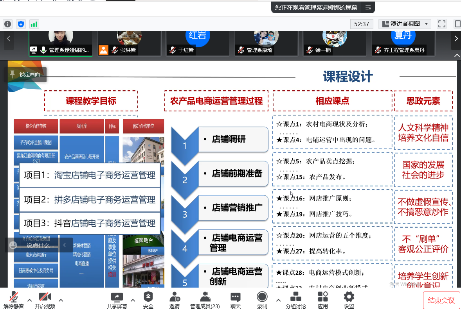Click the End Meeting (结束会议) button
Image resolution: width=461 pixels, height=313 pixels.
pos(441,300)
